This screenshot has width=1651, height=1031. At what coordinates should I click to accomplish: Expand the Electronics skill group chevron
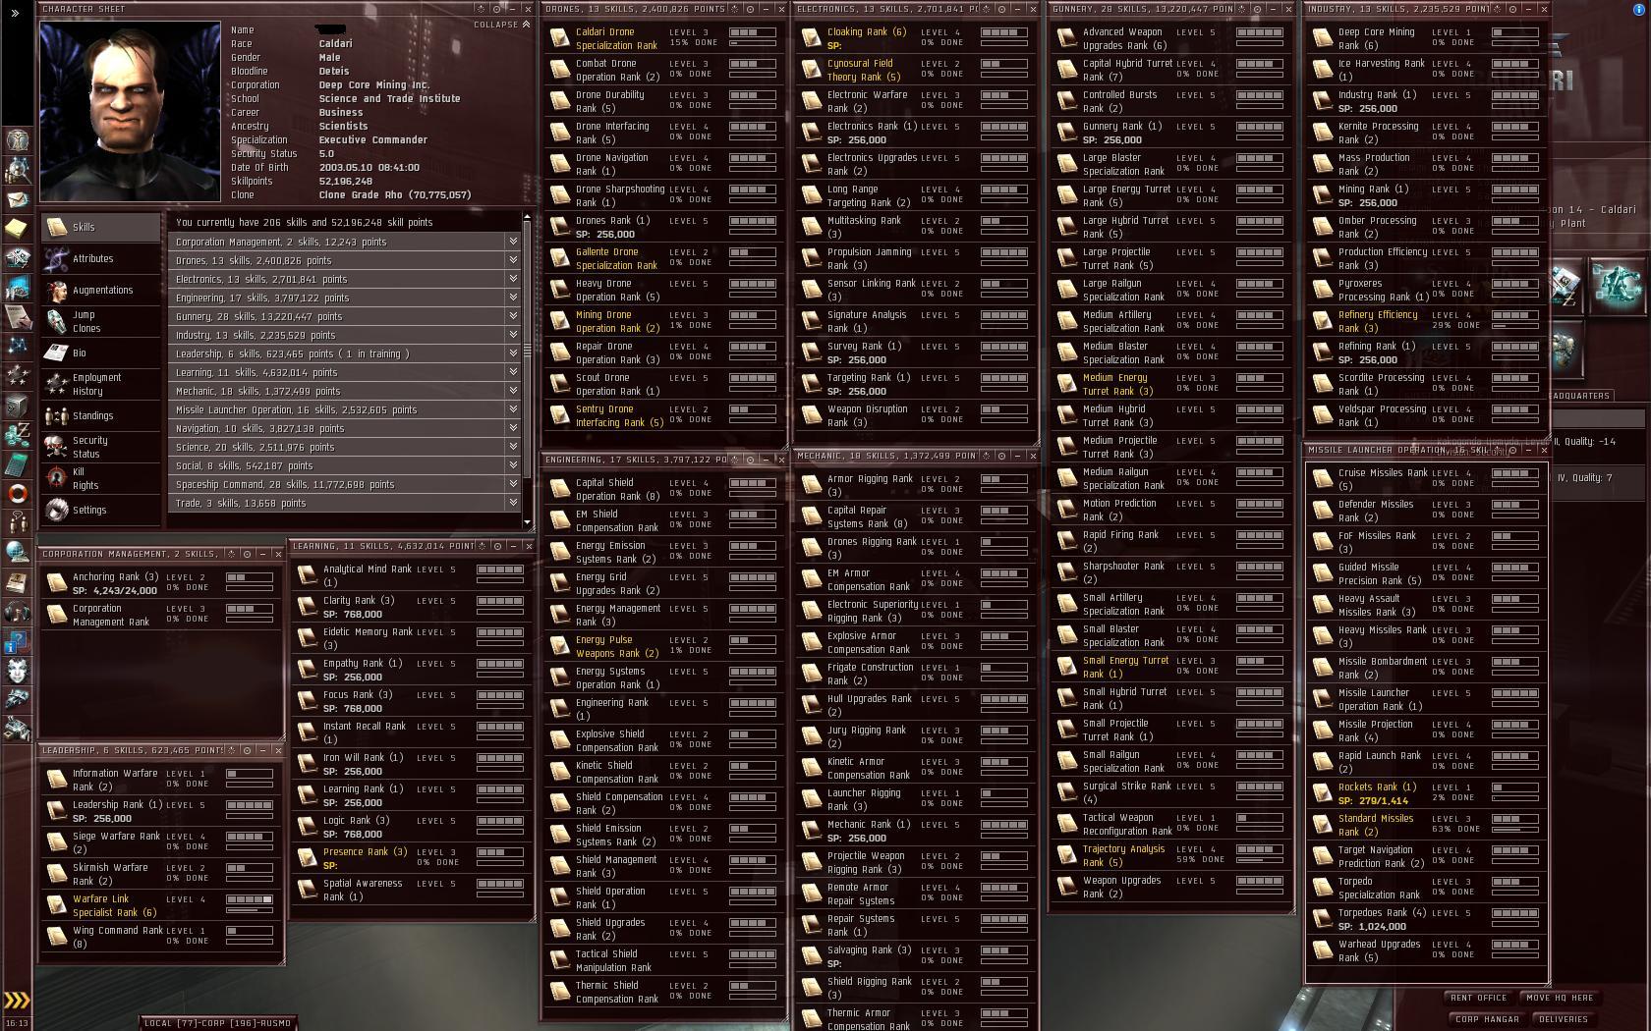click(x=512, y=279)
